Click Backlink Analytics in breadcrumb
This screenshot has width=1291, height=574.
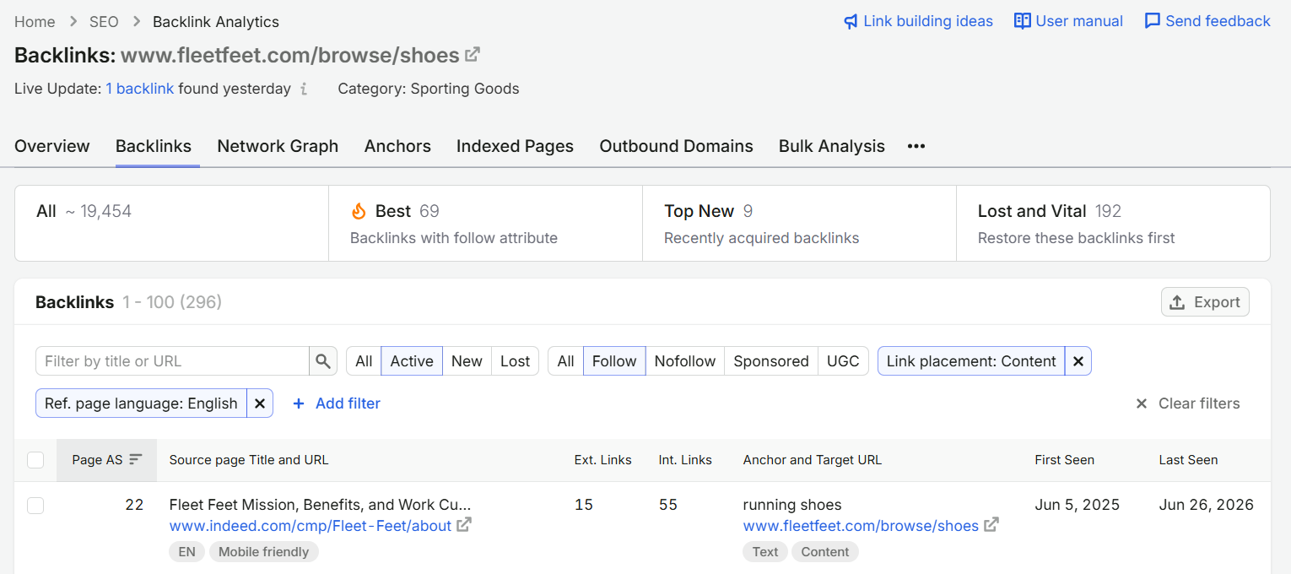pyautogui.click(x=216, y=22)
